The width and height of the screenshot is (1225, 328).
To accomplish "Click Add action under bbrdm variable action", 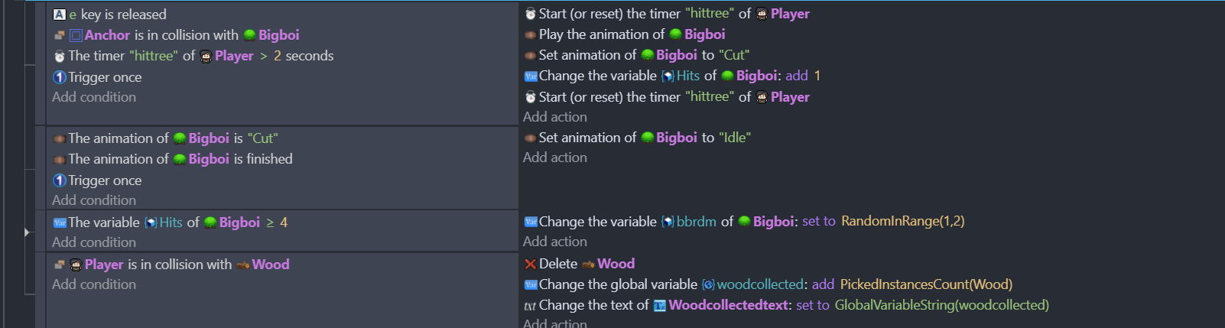I will [x=555, y=242].
